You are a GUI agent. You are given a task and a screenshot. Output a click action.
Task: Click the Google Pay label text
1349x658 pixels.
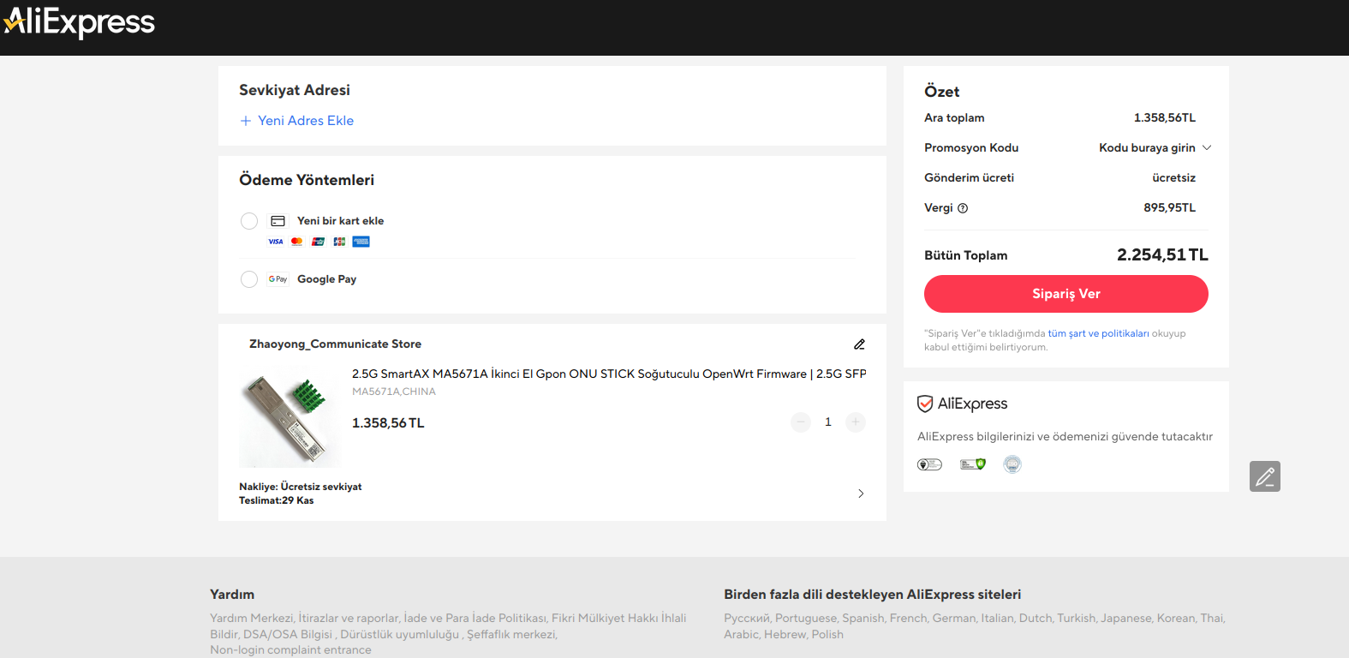[327, 279]
